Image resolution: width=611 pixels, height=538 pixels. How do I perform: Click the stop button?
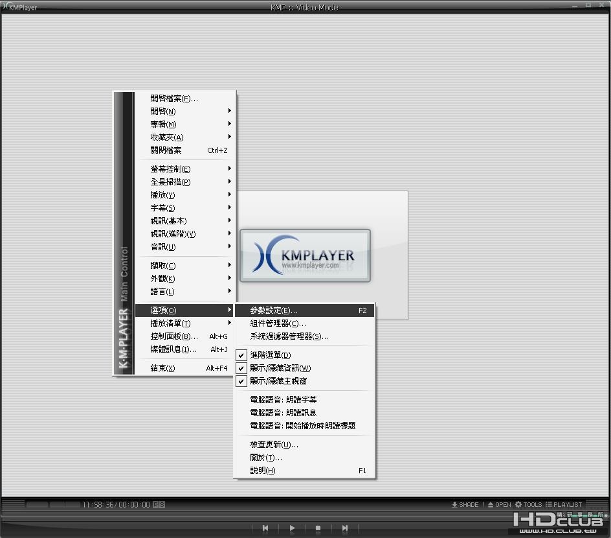point(318,528)
